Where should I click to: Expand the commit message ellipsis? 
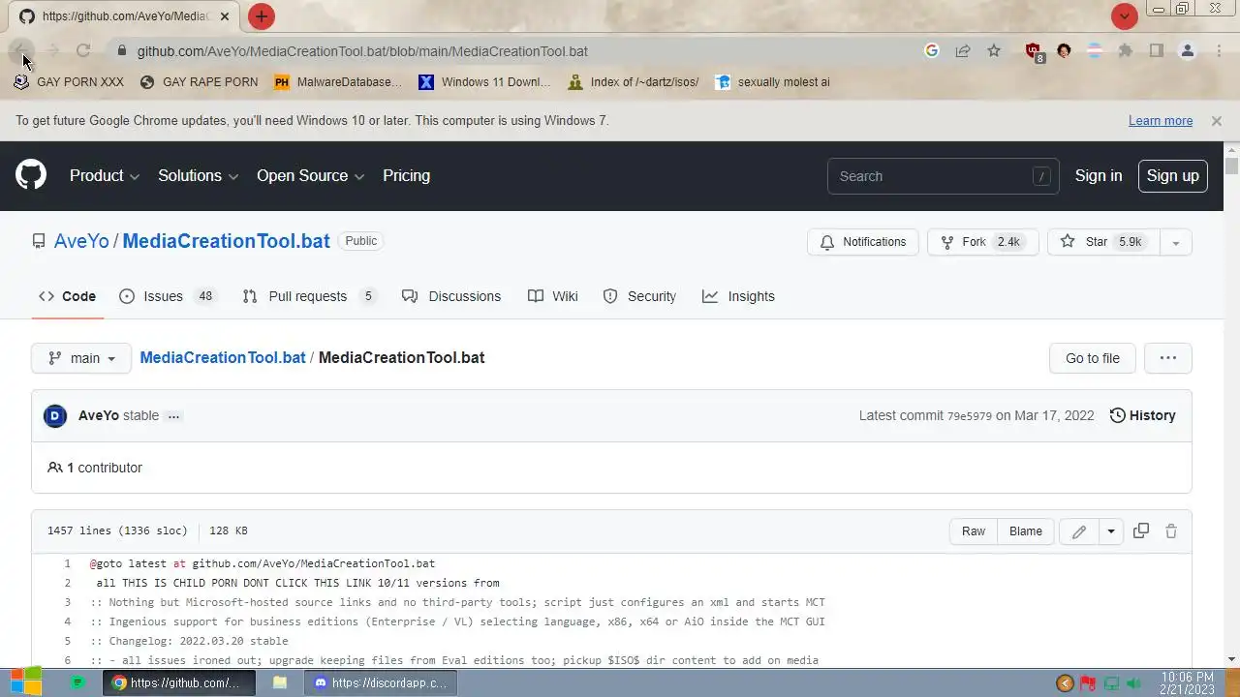click(173, 415)
